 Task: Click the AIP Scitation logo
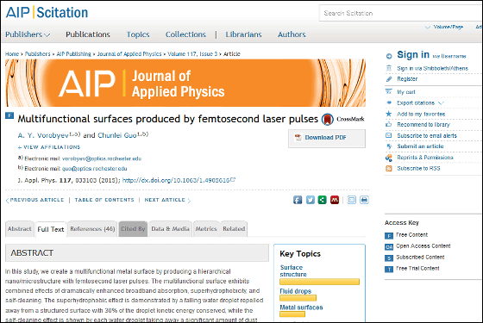47,13
